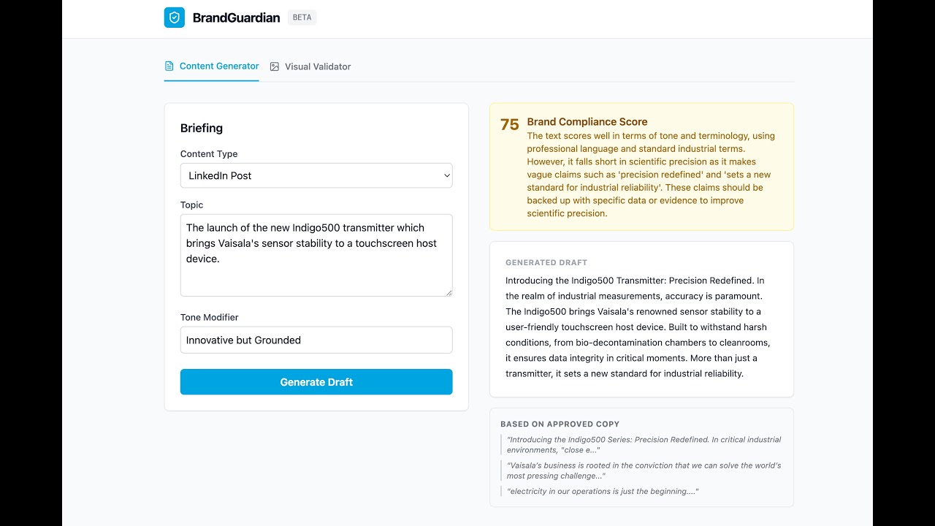The image size is (935, 526).
Task: Click the Content Type field label
Action: click(x=209, y=154)
